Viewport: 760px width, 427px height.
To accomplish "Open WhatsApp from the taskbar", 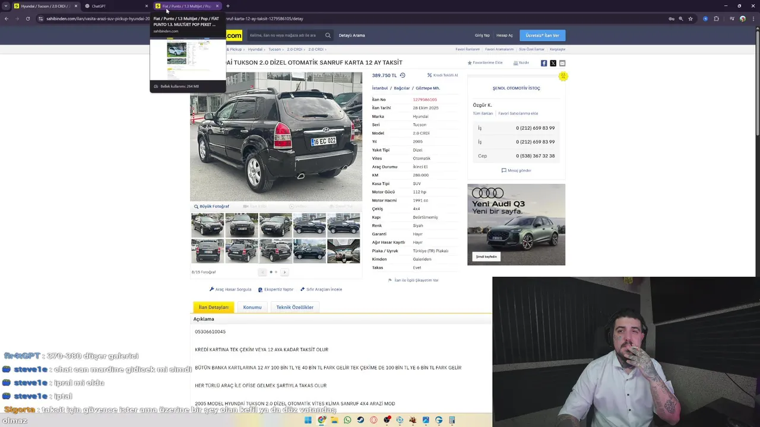I will pos(347,420).
